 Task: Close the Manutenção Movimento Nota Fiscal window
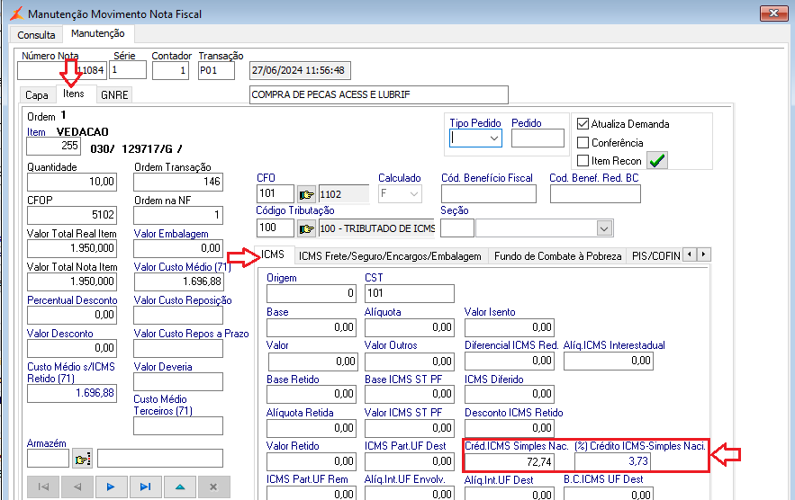774,13
